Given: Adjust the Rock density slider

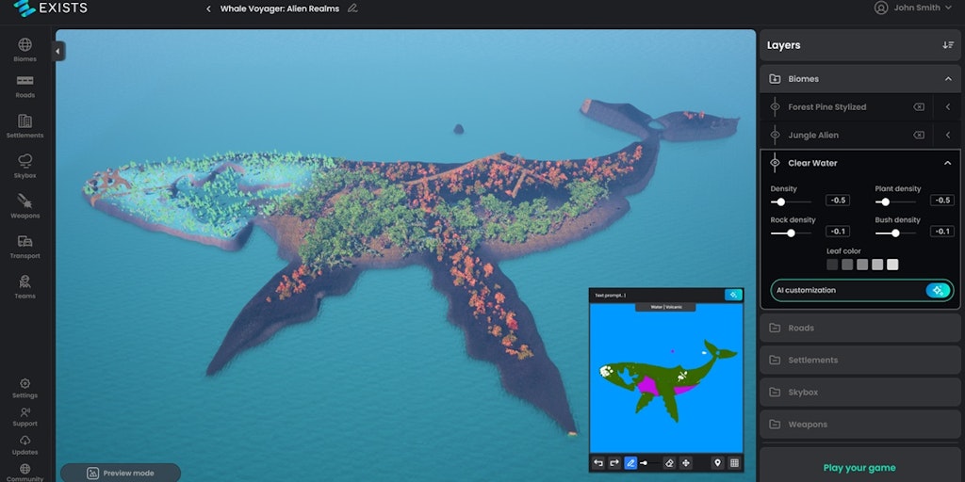Looking at the screenshot, I should [791, 233].
